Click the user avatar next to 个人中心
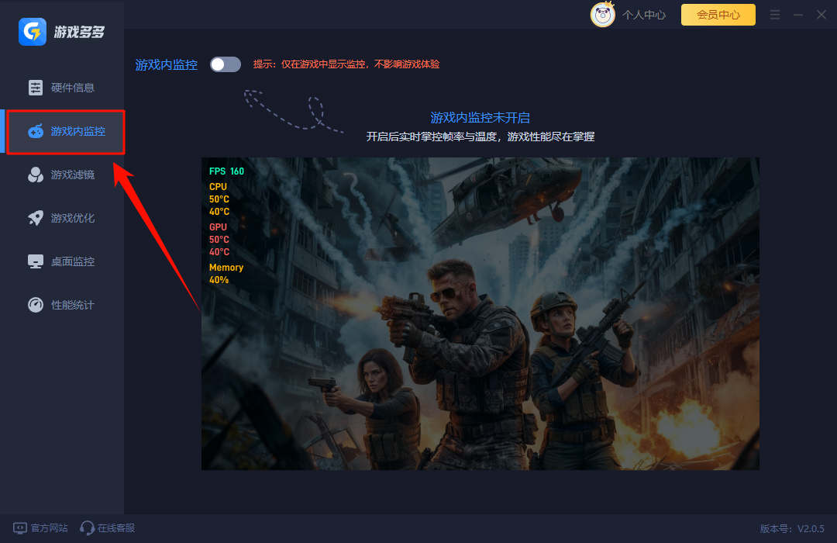 tap(602, 14)
